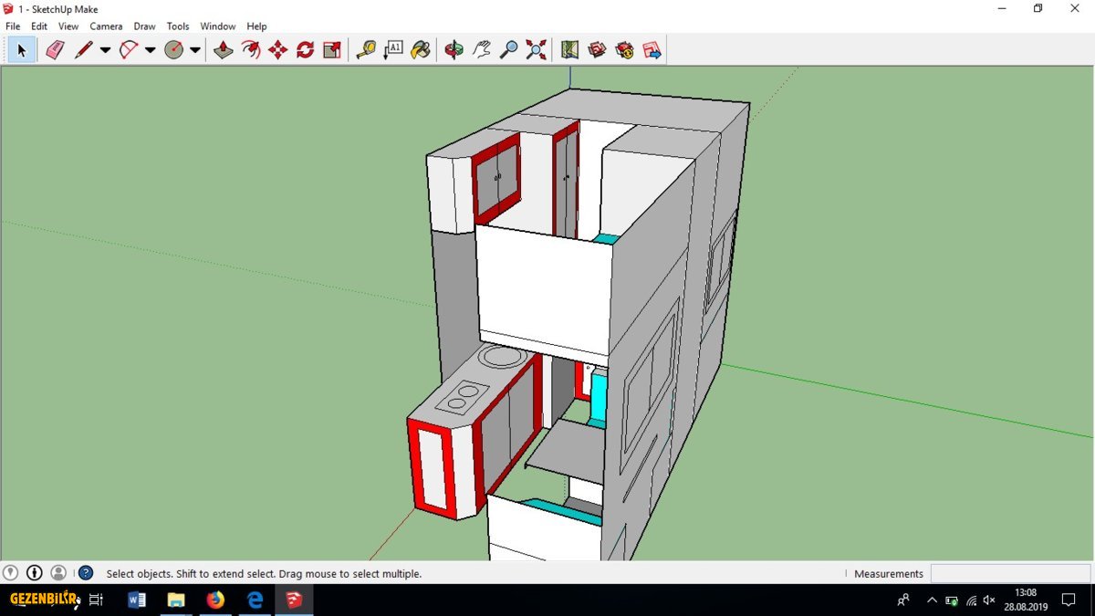Open Task View on the taskbar
This screenshot has height=616, width=1095.
click(96, 600)
